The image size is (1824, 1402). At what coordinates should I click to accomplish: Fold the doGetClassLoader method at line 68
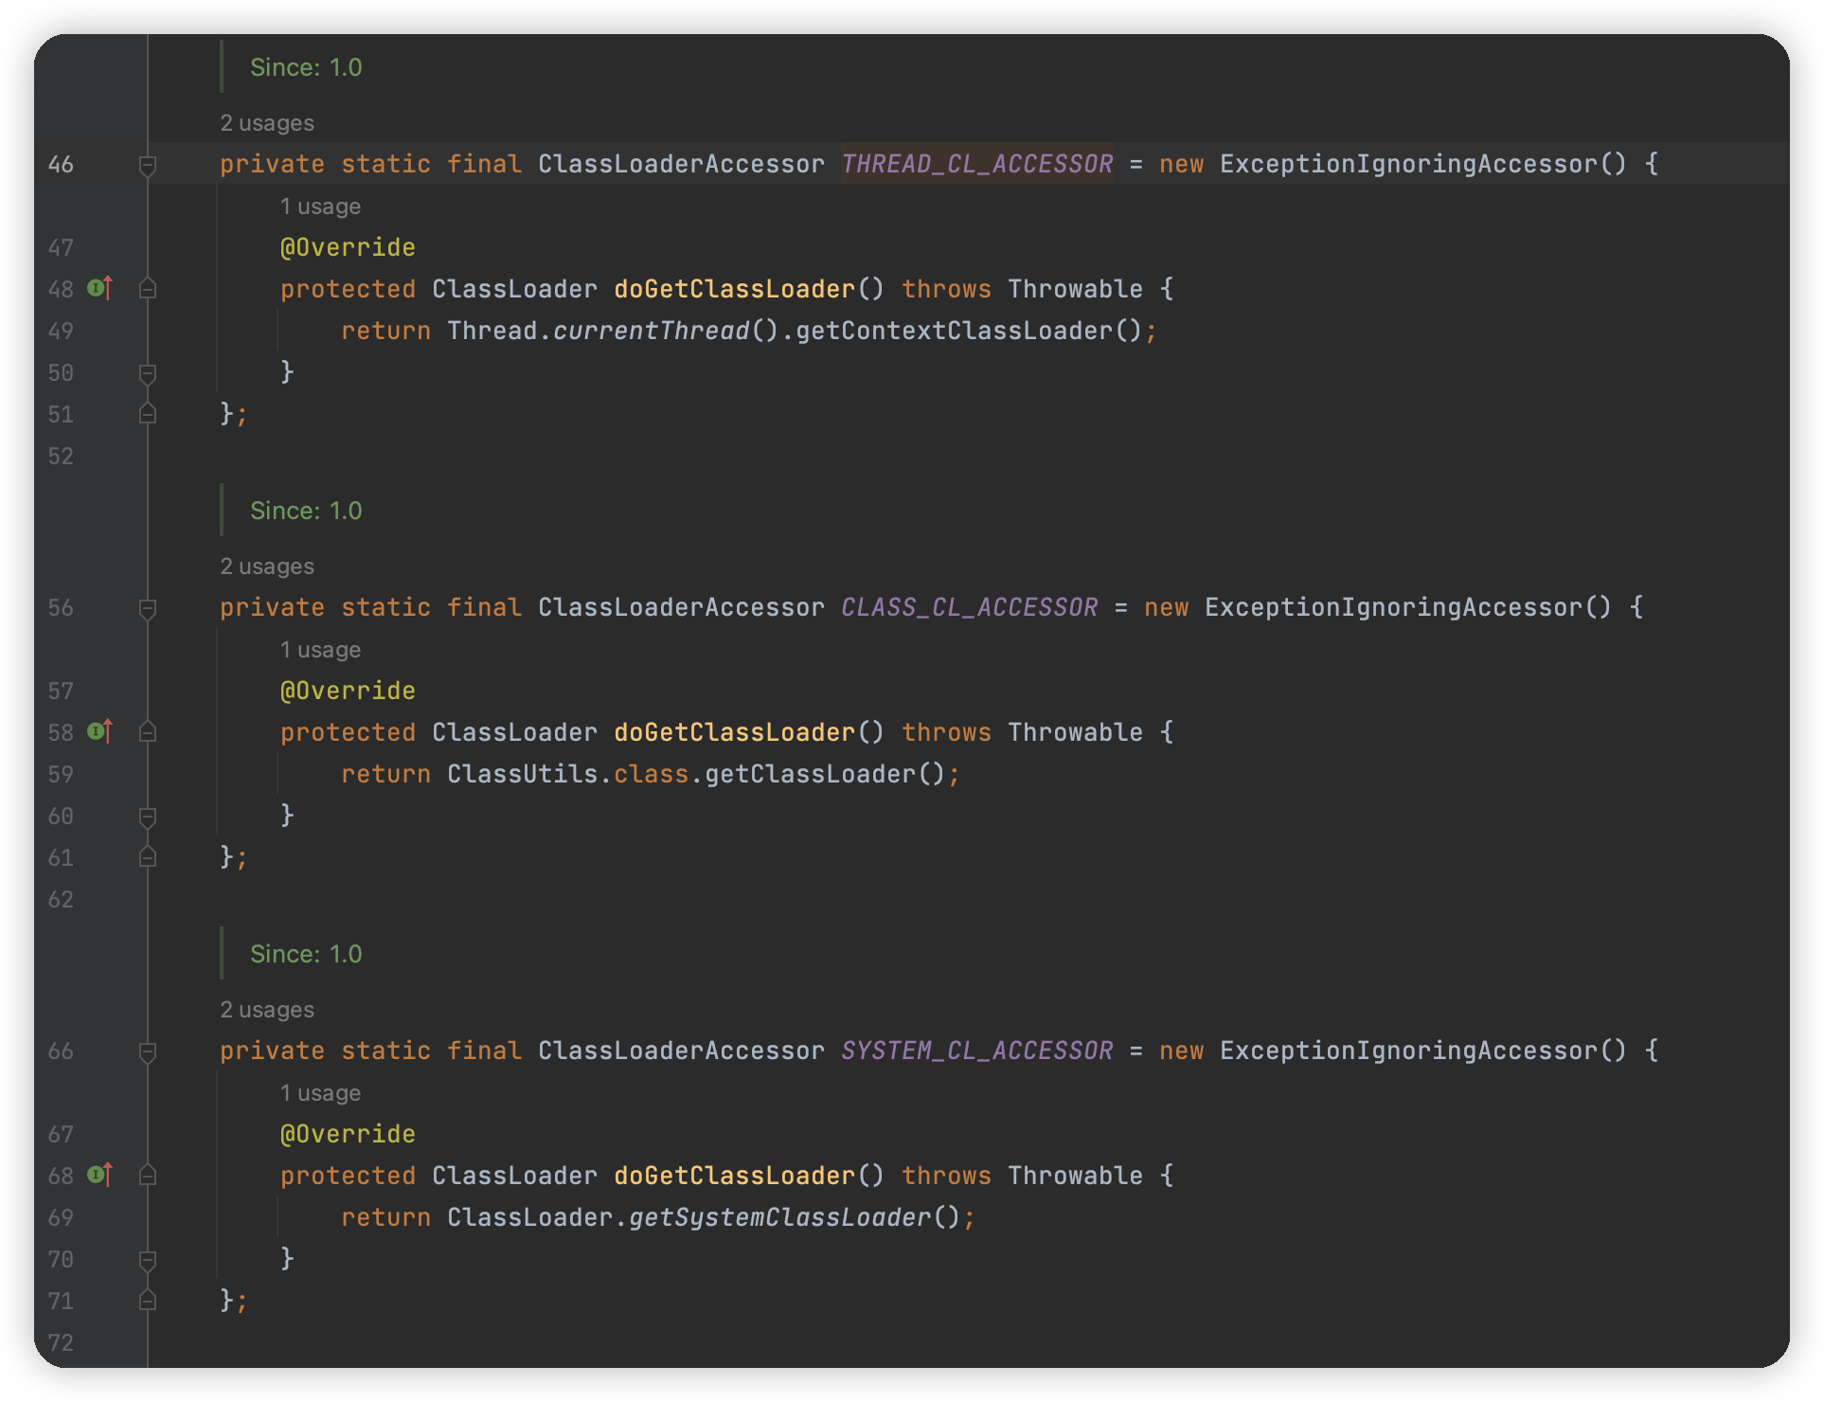[148, 1175]
